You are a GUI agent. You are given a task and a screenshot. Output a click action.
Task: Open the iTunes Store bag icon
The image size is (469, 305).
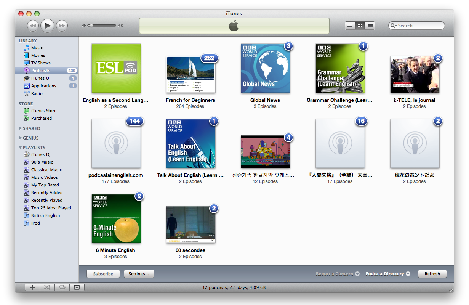(x=27, y=111)
